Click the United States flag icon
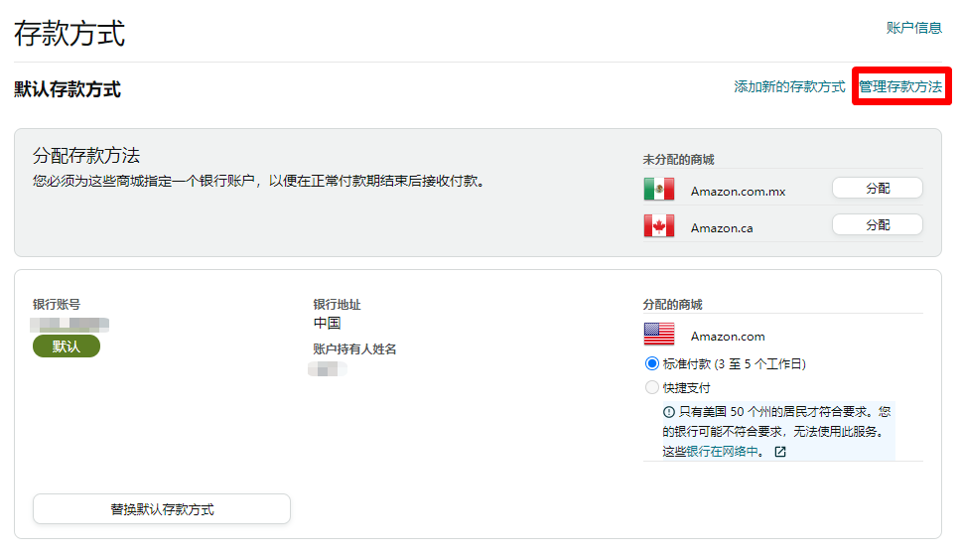Viewport: 961px width, 553px height. 658,335
